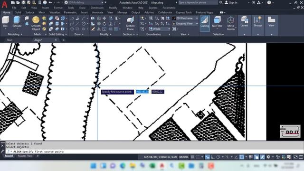This screenshot has width=304, height=171.
Task: Expand the Modeling panel
Action: coord(15,34)
